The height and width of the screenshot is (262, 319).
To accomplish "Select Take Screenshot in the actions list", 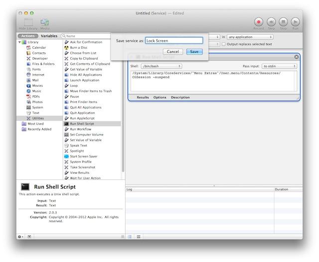I will coord(82,167).
